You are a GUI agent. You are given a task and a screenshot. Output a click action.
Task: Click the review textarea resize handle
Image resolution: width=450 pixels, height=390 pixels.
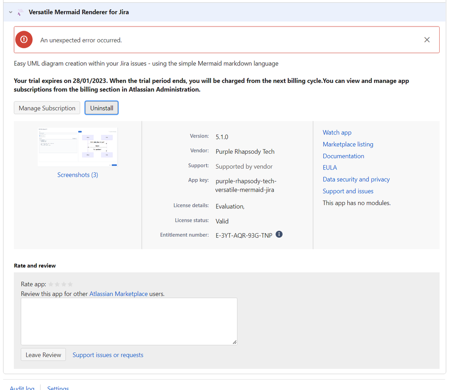235,342
